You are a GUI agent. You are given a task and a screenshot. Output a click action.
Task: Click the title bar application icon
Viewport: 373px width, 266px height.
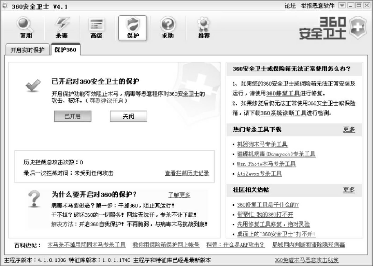tap(5, 6)
